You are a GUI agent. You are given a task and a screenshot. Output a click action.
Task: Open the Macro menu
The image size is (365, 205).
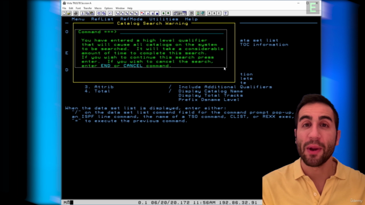coord(98,8)
